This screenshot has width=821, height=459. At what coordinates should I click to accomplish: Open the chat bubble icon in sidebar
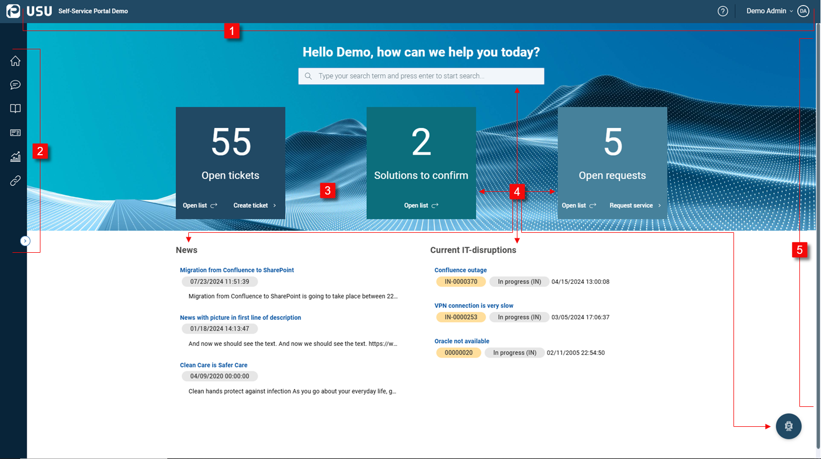pyautogui.click(x=16, y=85)
